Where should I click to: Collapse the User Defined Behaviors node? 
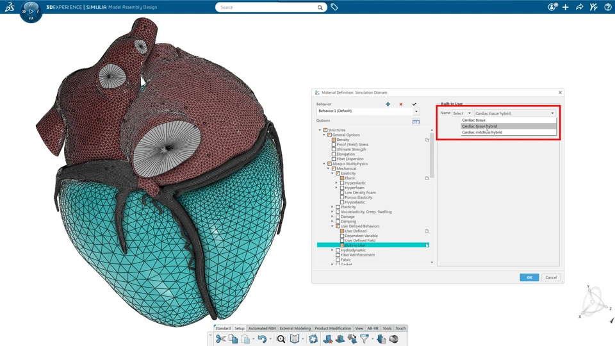pos(332,226)
